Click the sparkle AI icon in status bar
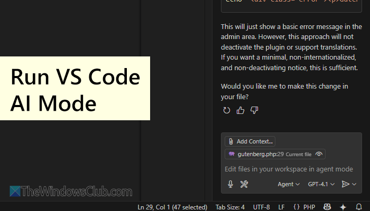 click(x=343, y=207)
